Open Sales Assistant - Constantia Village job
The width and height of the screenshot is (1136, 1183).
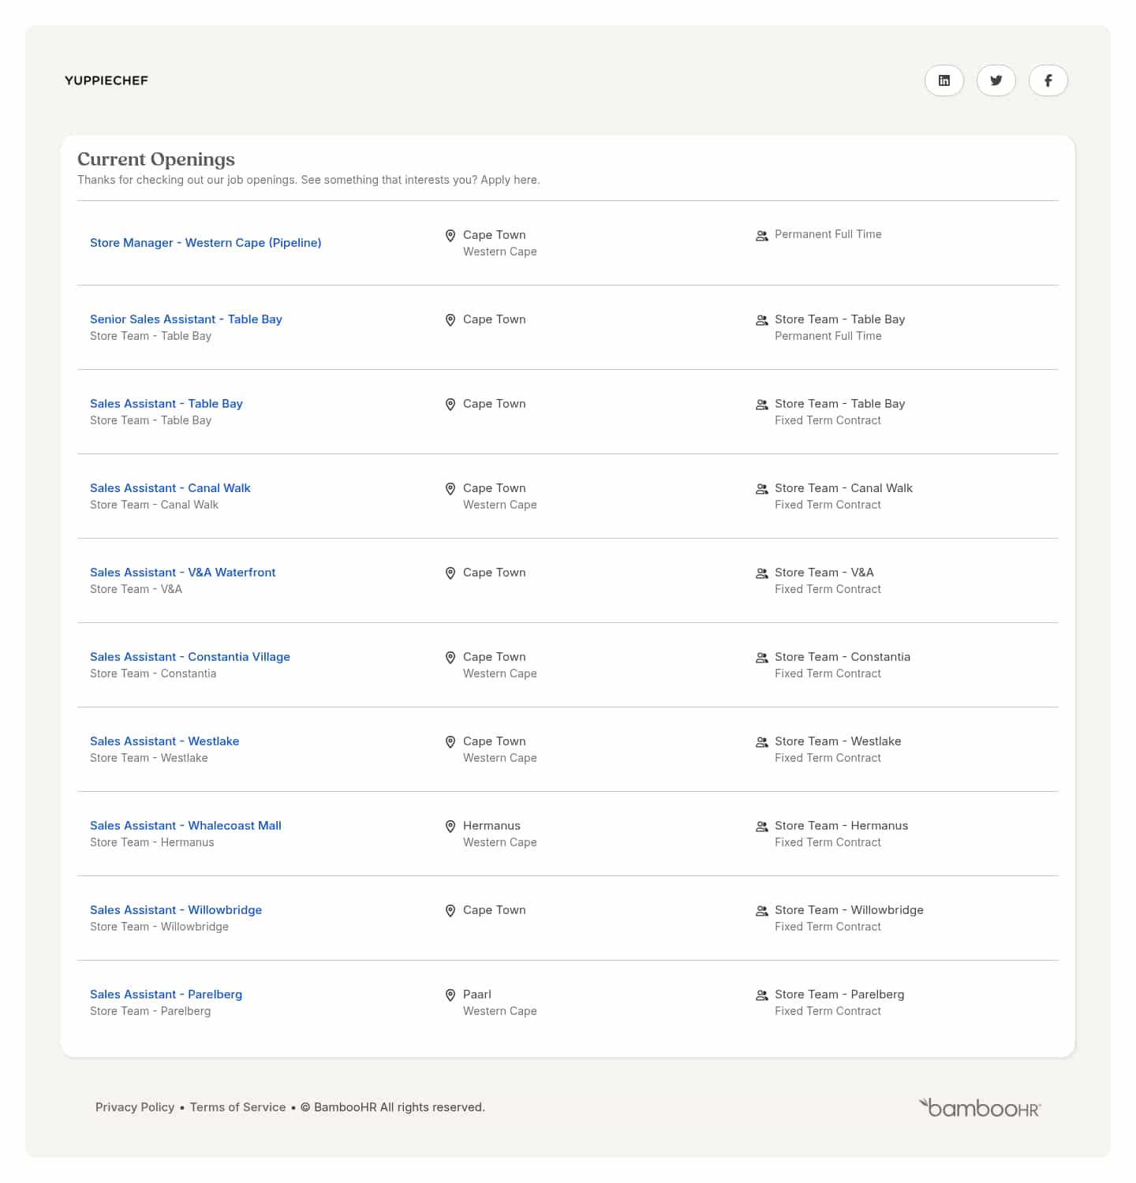(190, 657)
